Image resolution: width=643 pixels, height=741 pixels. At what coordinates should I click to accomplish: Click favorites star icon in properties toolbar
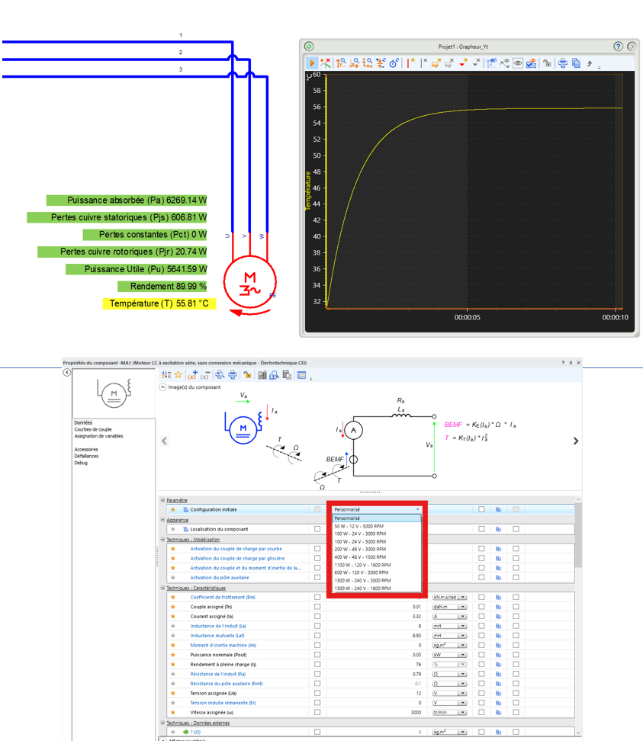click(178, 375)
